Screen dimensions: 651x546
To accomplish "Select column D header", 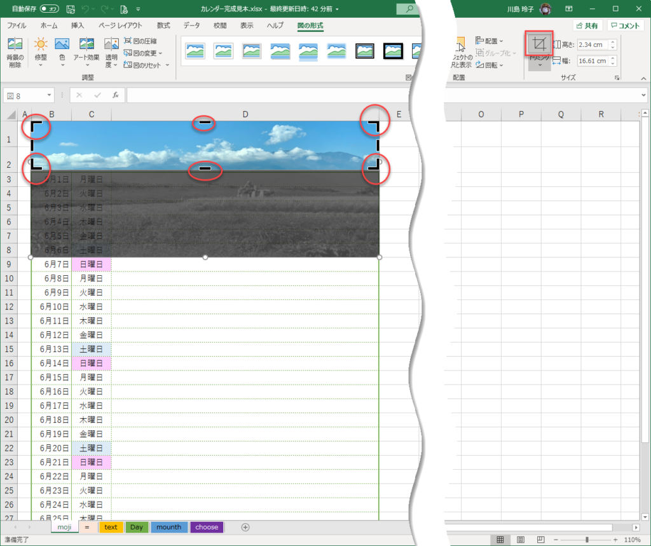I will pos(245,114).
